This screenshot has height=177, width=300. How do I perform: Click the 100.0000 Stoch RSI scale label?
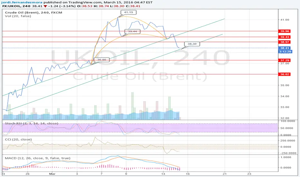click(288, 121)
